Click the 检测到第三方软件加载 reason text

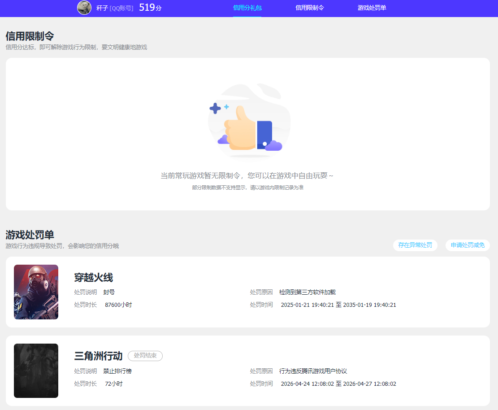pos(307,292)
